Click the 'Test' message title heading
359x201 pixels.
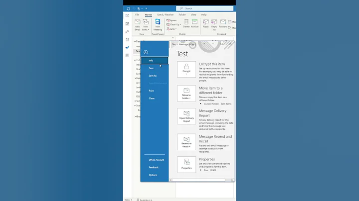182,54
